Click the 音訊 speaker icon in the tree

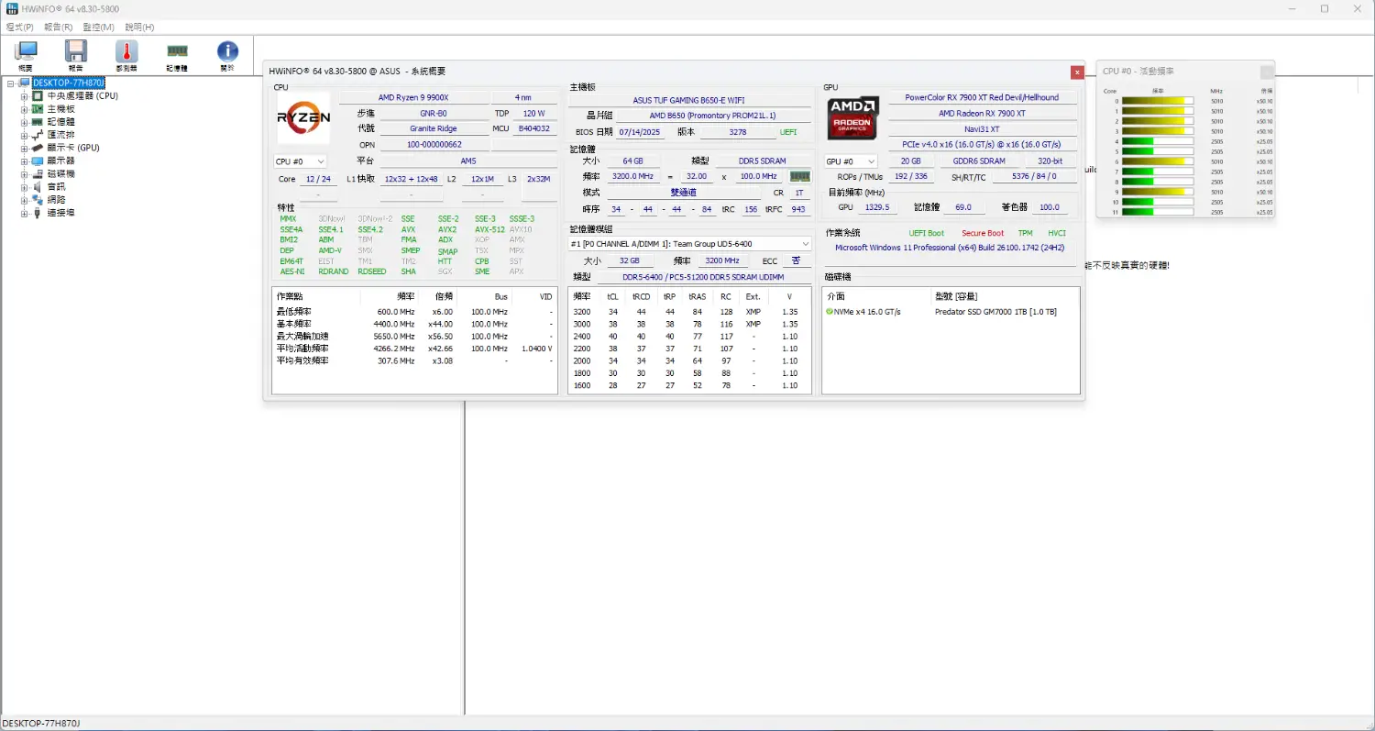click(x=38, y=186)
